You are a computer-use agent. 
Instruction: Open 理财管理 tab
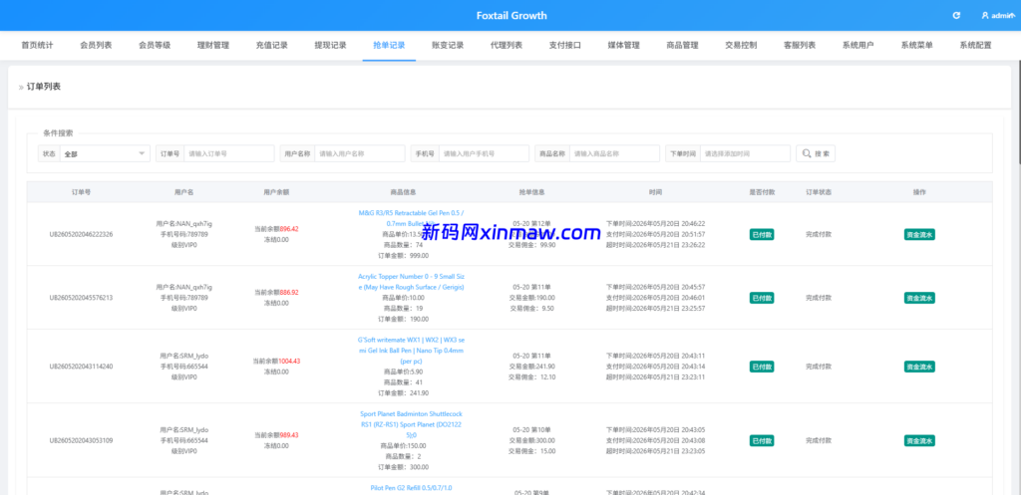[213, 46]
